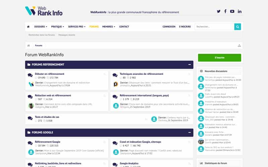Open Rédaction web et référencement forum
This screenshot has height=167, width=268.
tap(53, 96)
